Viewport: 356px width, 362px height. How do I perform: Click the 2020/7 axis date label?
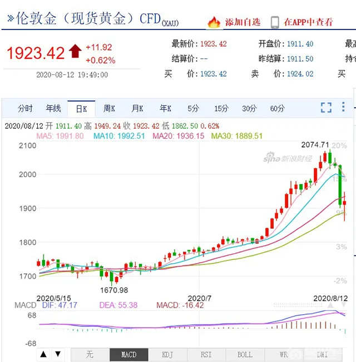tap(199, 298)
